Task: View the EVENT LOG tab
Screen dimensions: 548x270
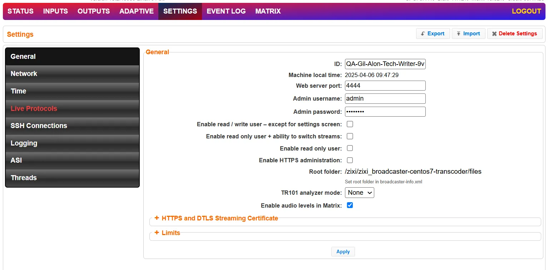Action: click(x=226, y=11)
